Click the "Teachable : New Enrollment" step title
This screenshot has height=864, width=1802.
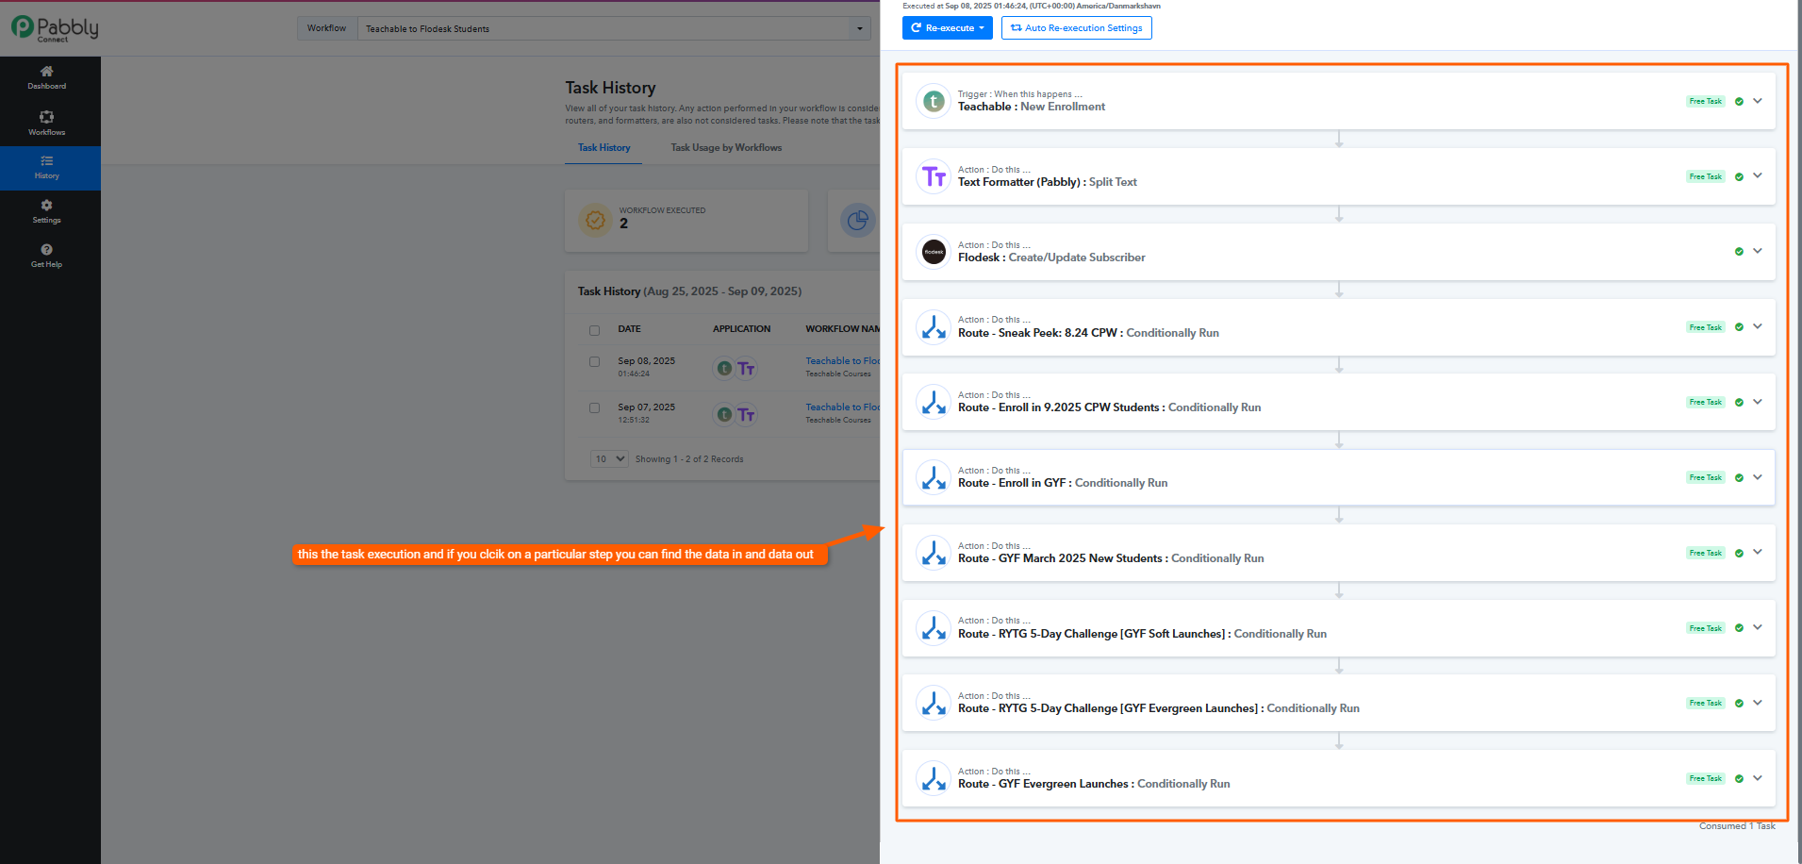(x=1032, y=107)
